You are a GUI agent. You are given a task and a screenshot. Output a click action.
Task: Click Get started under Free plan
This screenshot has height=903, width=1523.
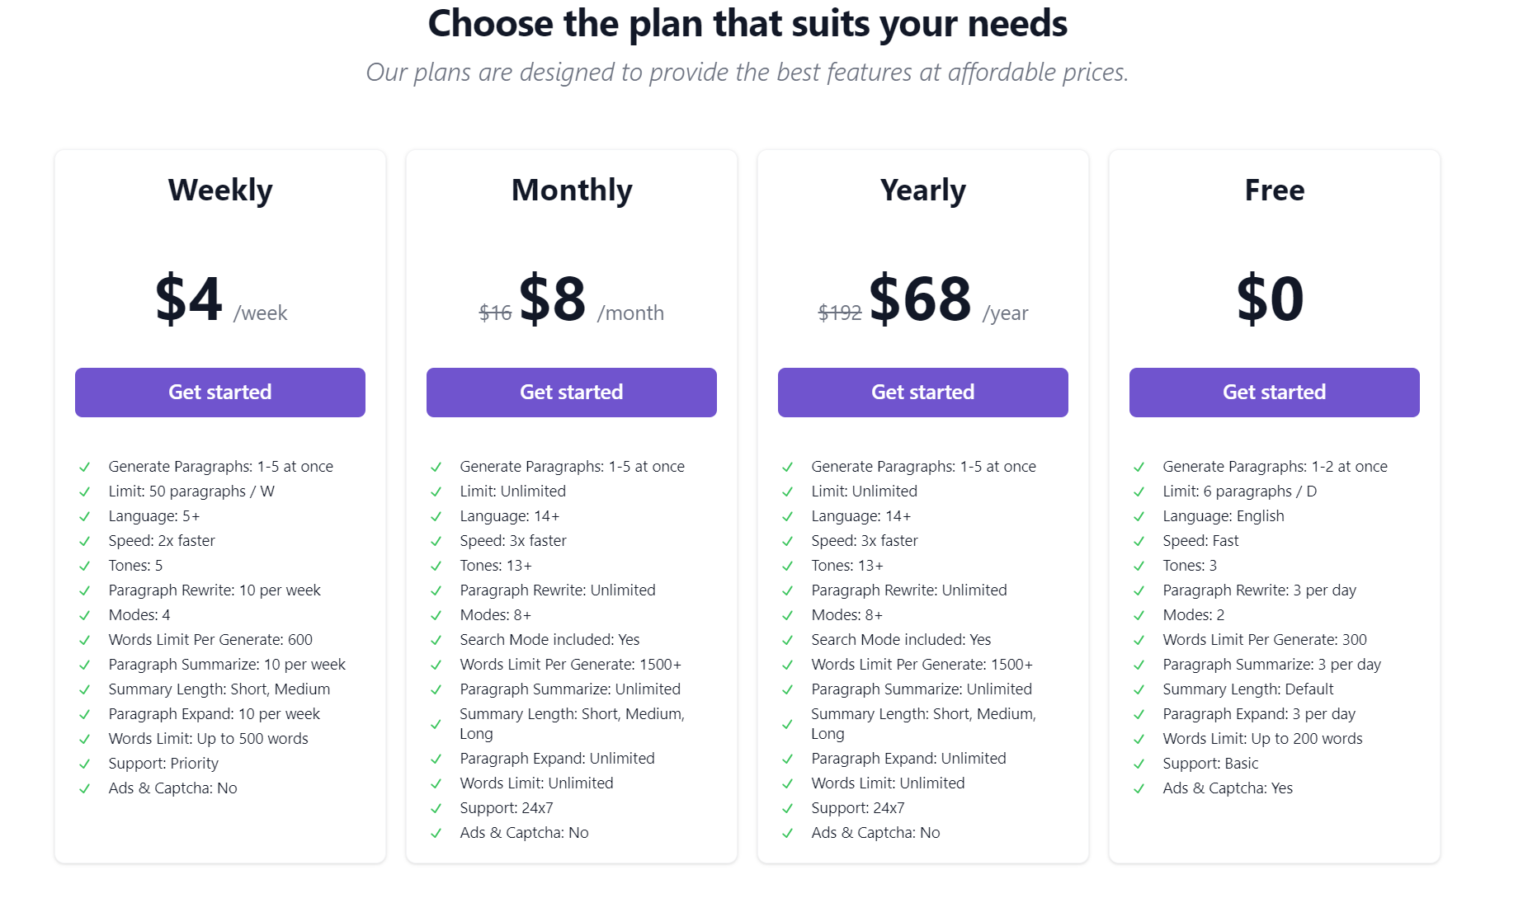tap(1274, 392)
